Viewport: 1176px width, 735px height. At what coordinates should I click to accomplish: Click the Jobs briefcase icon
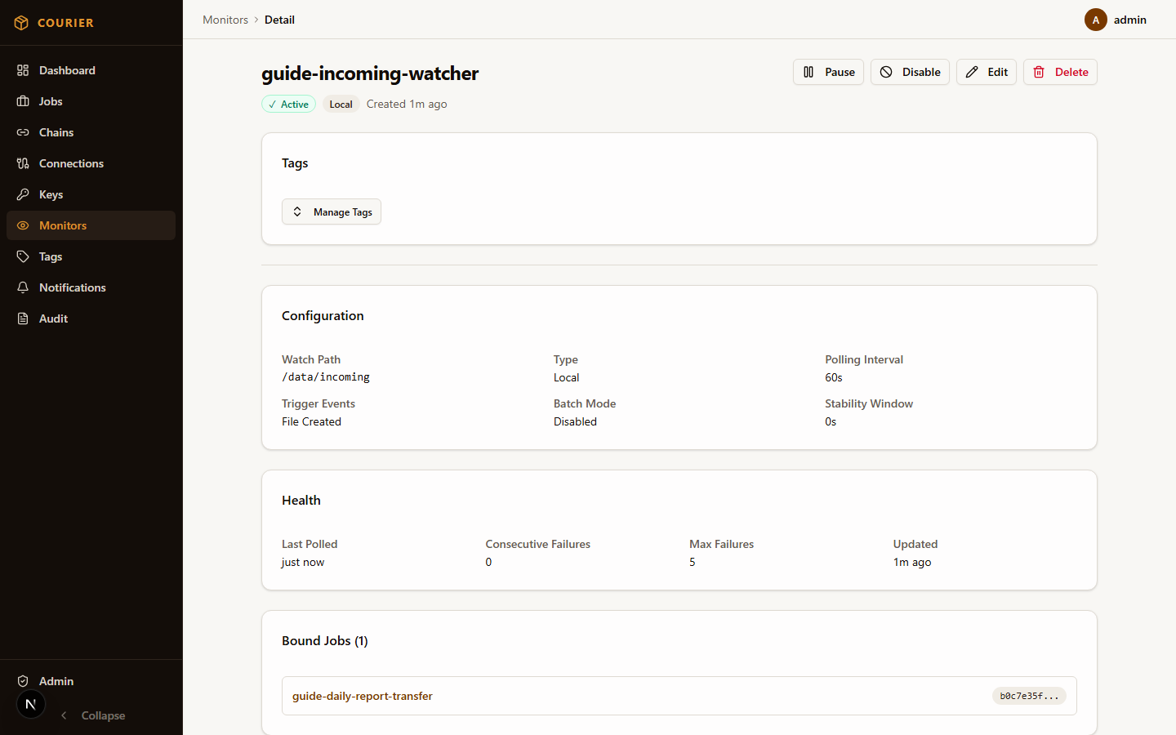23,101
